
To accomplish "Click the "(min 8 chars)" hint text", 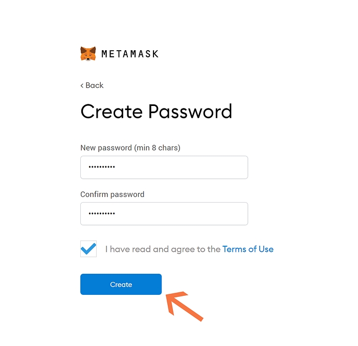I will (x=158, y=148).
